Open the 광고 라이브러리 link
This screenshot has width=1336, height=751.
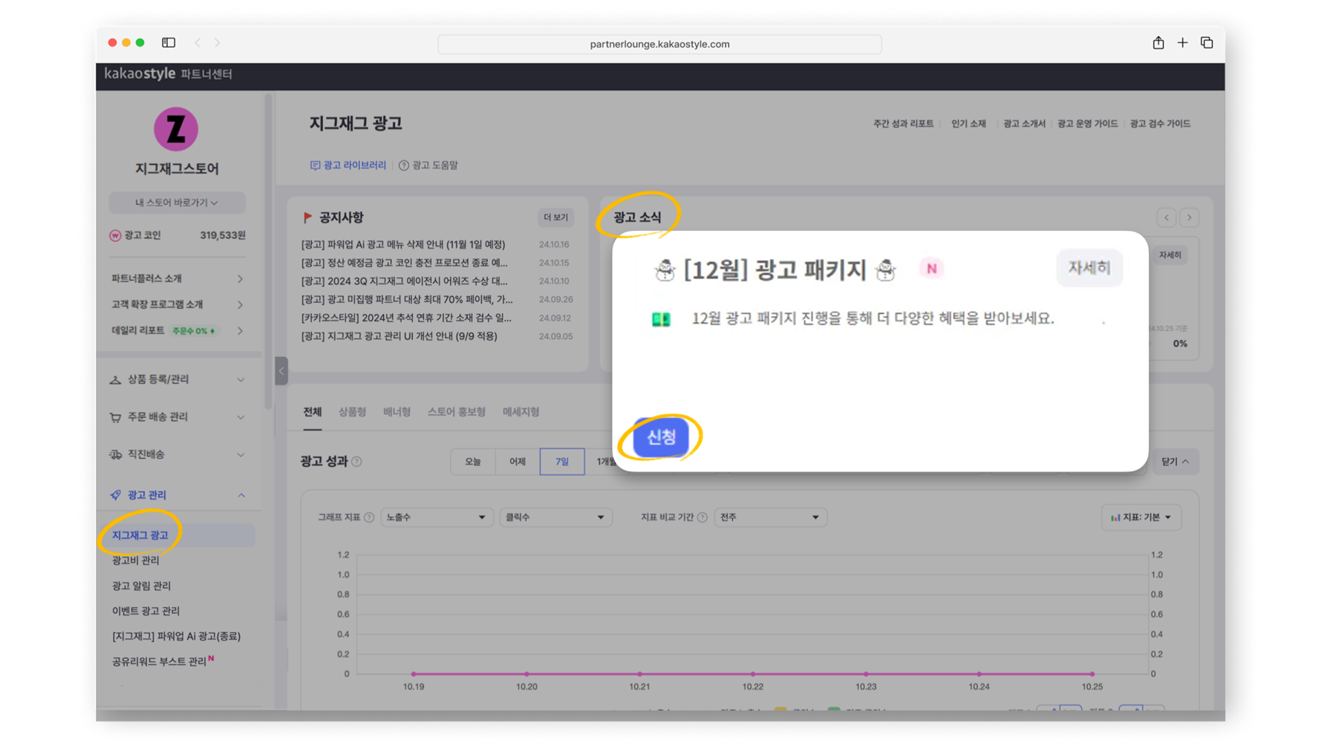tap(348, 165)
